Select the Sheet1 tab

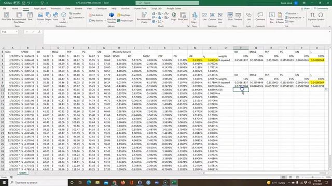(23, 173)
